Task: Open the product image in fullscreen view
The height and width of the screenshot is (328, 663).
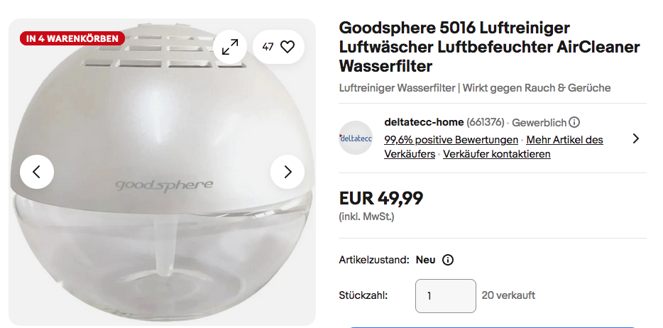Action: (x=230, y=47)
